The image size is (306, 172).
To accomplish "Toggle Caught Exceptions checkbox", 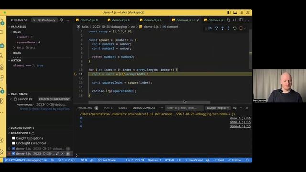I will (x=14, y=138).
